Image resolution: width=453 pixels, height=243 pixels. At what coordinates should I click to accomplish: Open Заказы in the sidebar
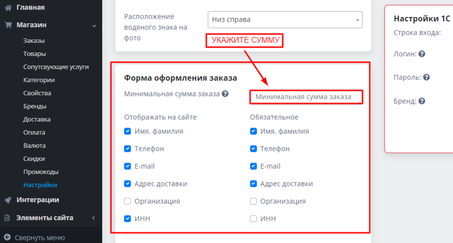click(x=34, y=41)
